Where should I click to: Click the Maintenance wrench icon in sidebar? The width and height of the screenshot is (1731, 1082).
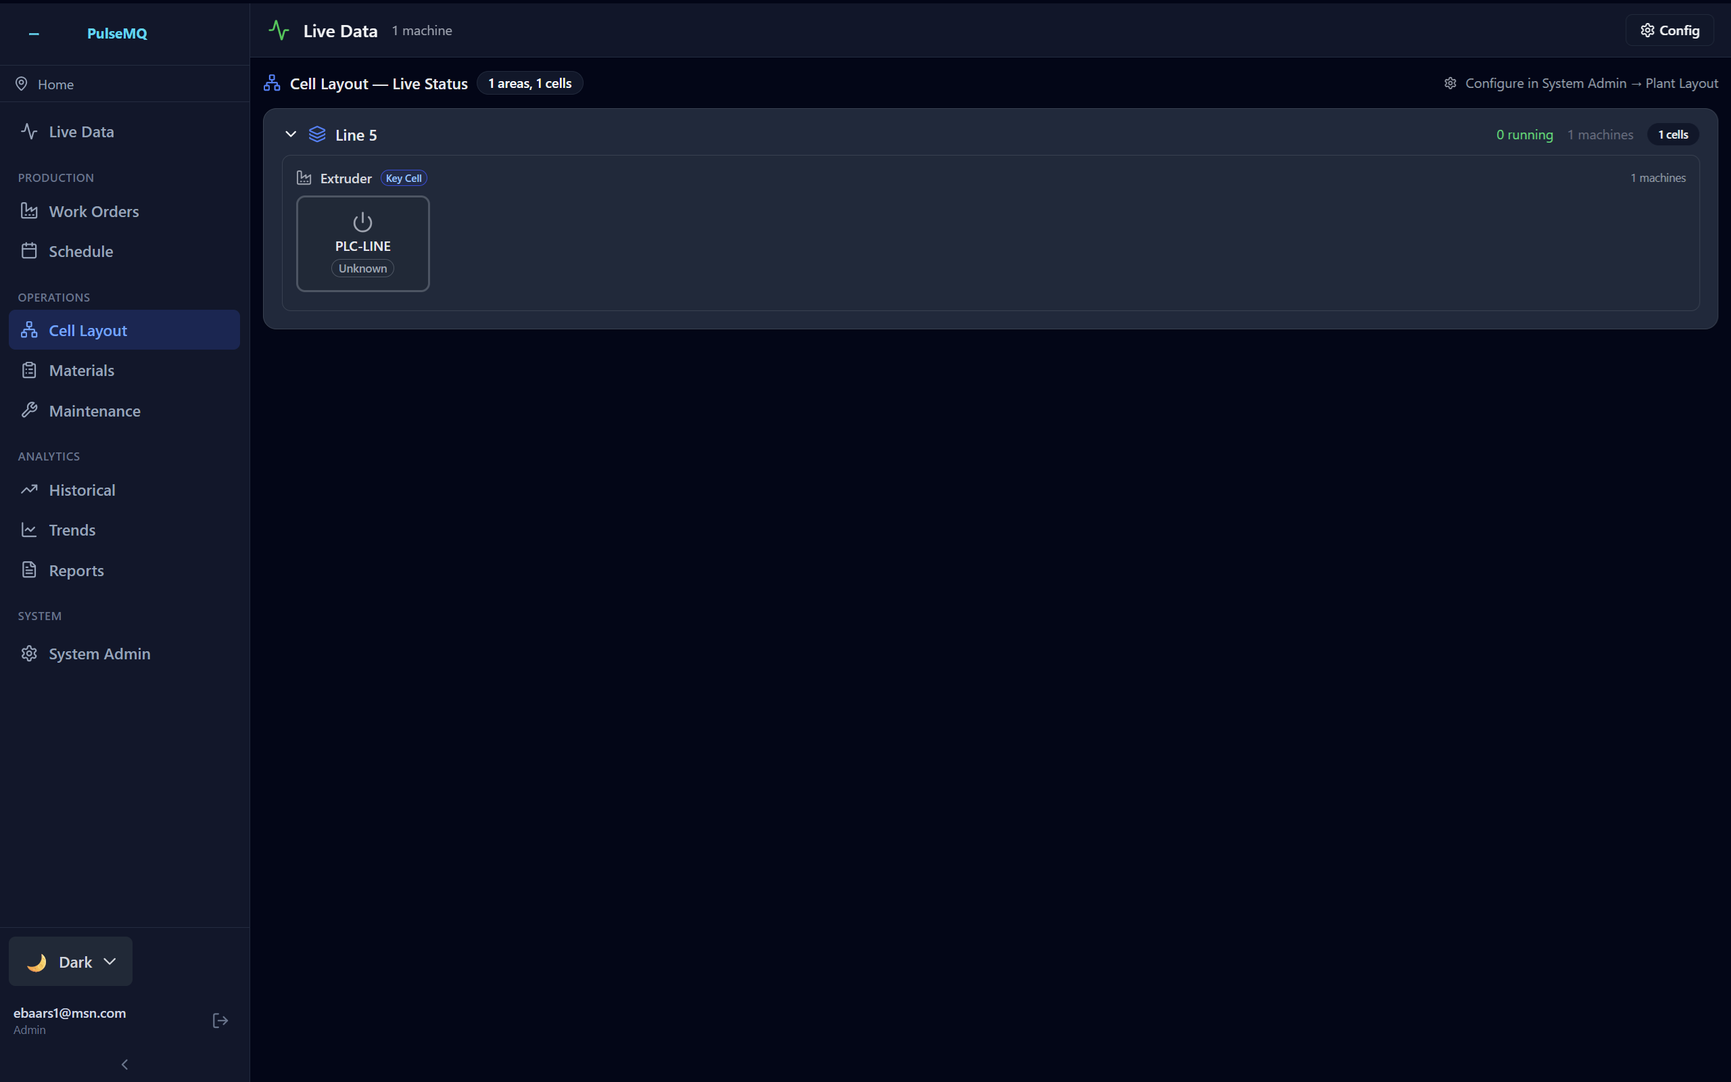(29, 410)
